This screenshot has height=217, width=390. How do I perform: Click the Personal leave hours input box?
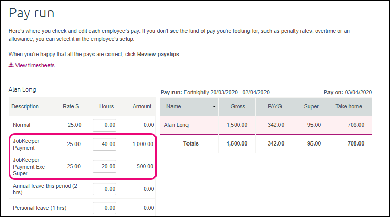tap(104, 208)
